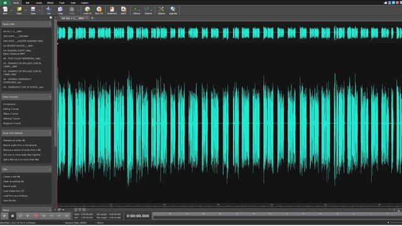Click the Cut scissors icon
The width and height of the screenshot is (402, 226).
pyautogui.click(x=48, y=10)
